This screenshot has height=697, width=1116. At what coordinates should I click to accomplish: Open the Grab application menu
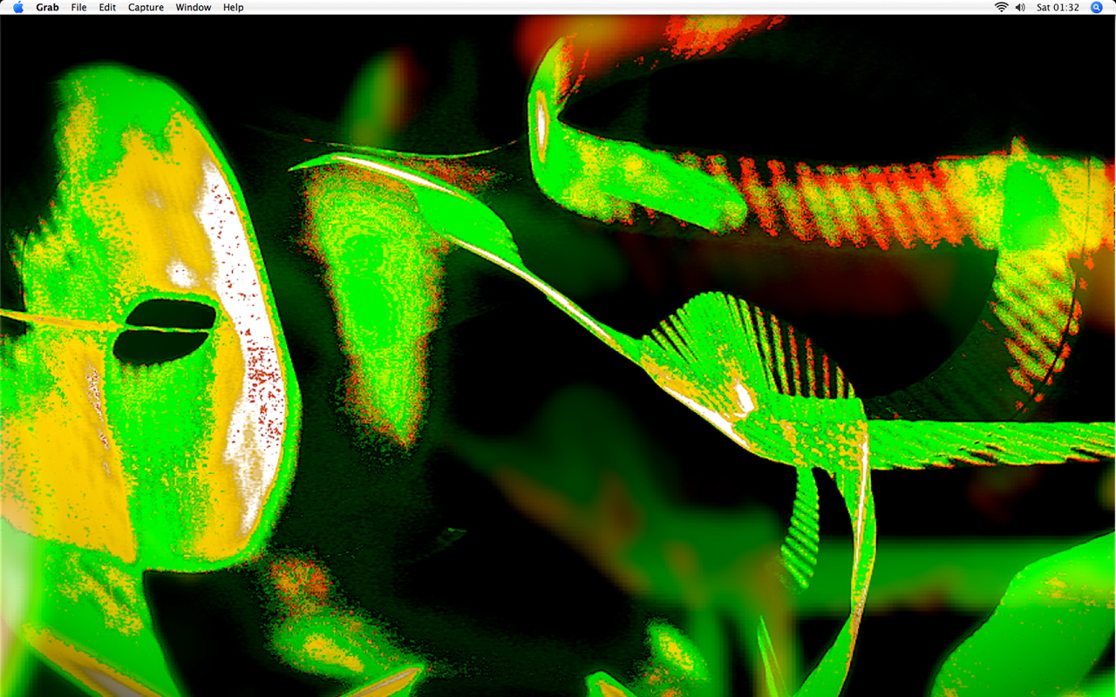pos(47,7)
